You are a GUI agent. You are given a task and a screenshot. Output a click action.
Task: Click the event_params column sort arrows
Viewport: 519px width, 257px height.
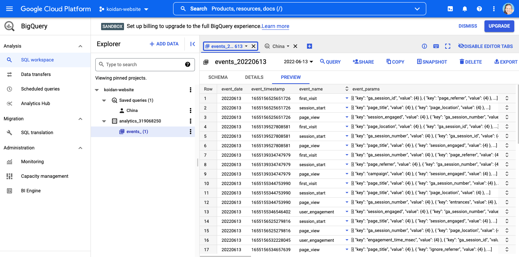[347, 89]
